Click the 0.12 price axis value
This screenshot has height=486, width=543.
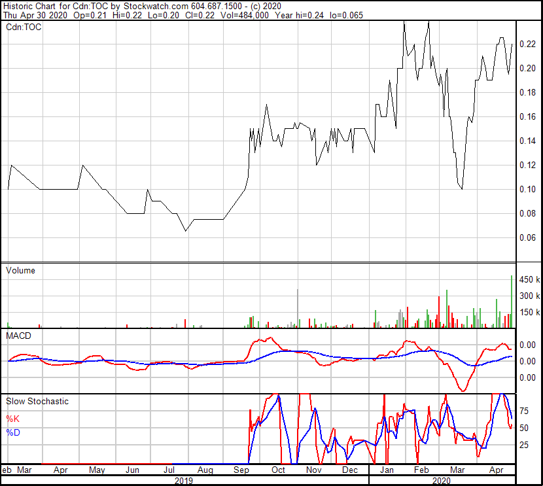click(527, 165)
